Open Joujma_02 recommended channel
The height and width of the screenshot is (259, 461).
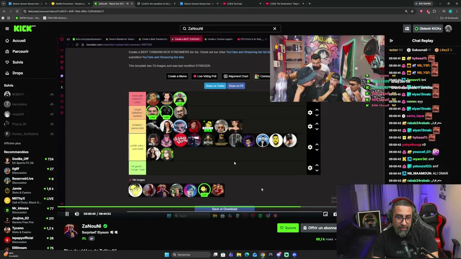coord(29,220)
